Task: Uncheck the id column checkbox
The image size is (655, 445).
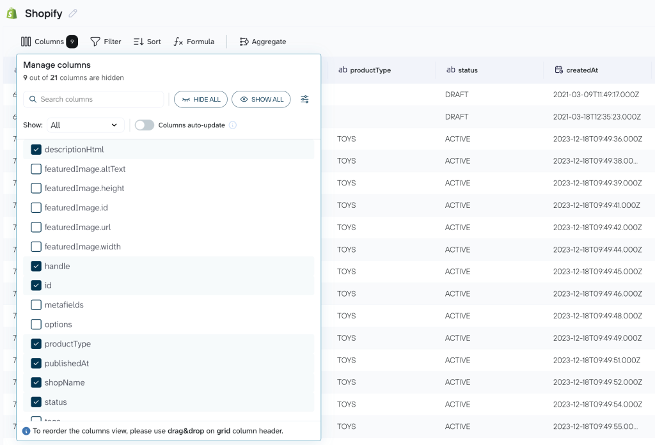Action: click(36, 286)
